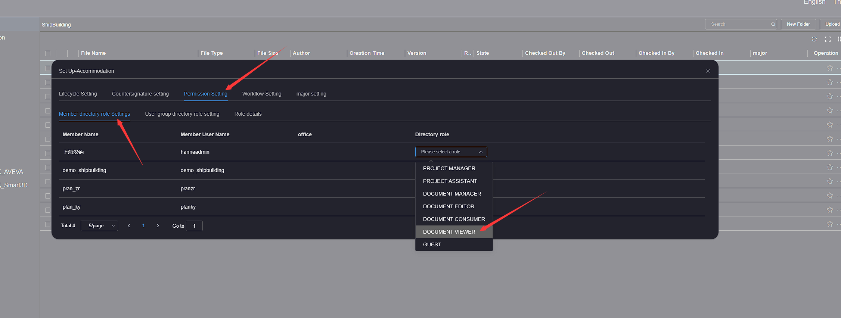Tick the seventh file row checkbox
The width and height of the screenshot is (841, 318).
[x=48, y=153]
